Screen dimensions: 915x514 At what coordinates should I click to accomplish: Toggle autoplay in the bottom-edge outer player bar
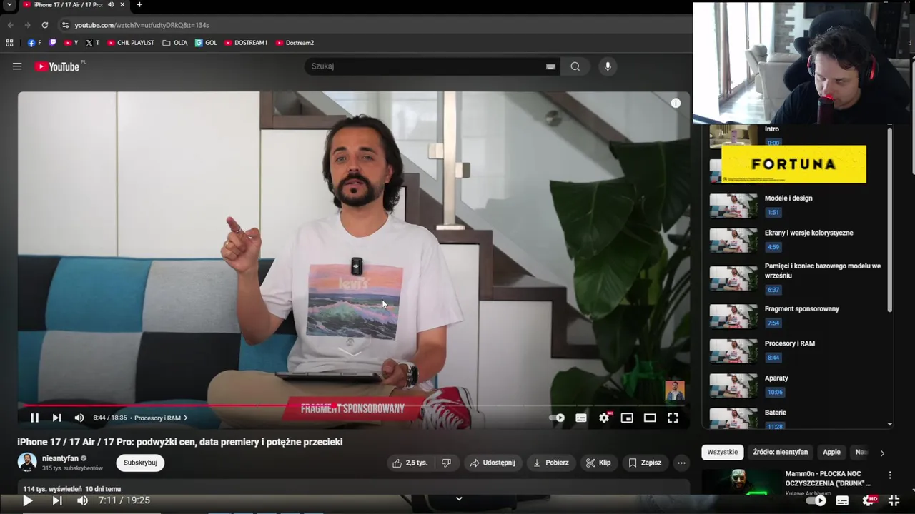click(817, 500)
